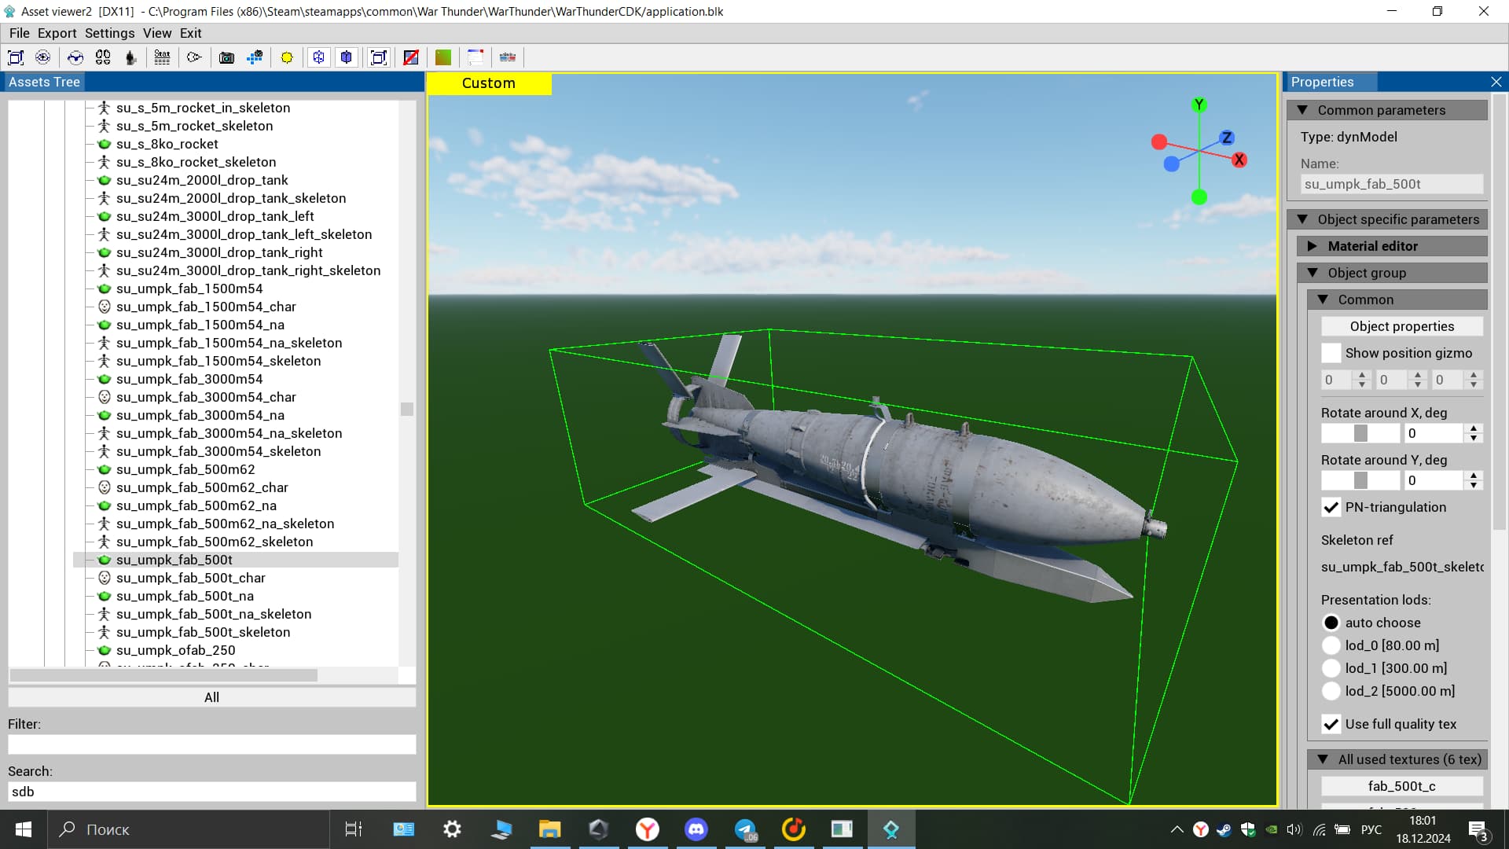
Task: Open the File menu
Action: [20, 33]
